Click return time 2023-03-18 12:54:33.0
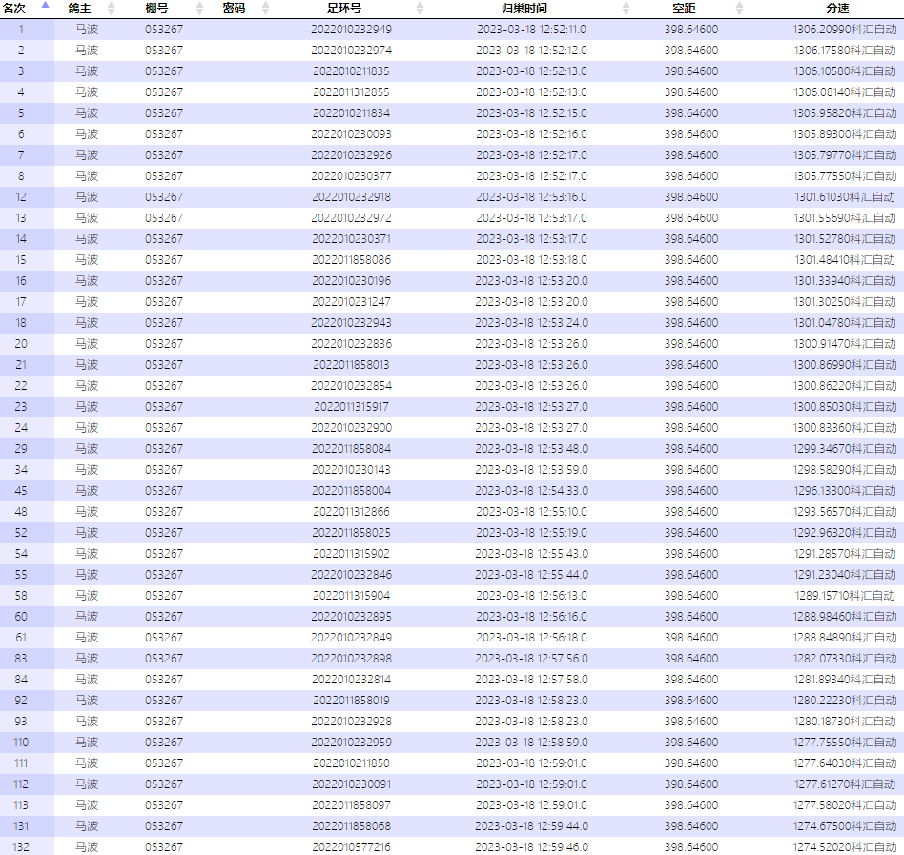The image size is (904, 855). pos(531,491)
